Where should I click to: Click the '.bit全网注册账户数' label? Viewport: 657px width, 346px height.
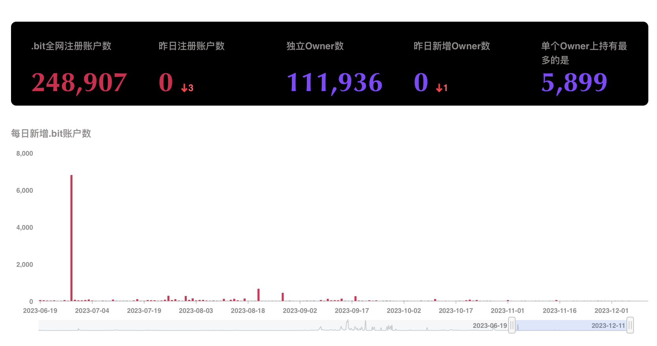(71, 46)
